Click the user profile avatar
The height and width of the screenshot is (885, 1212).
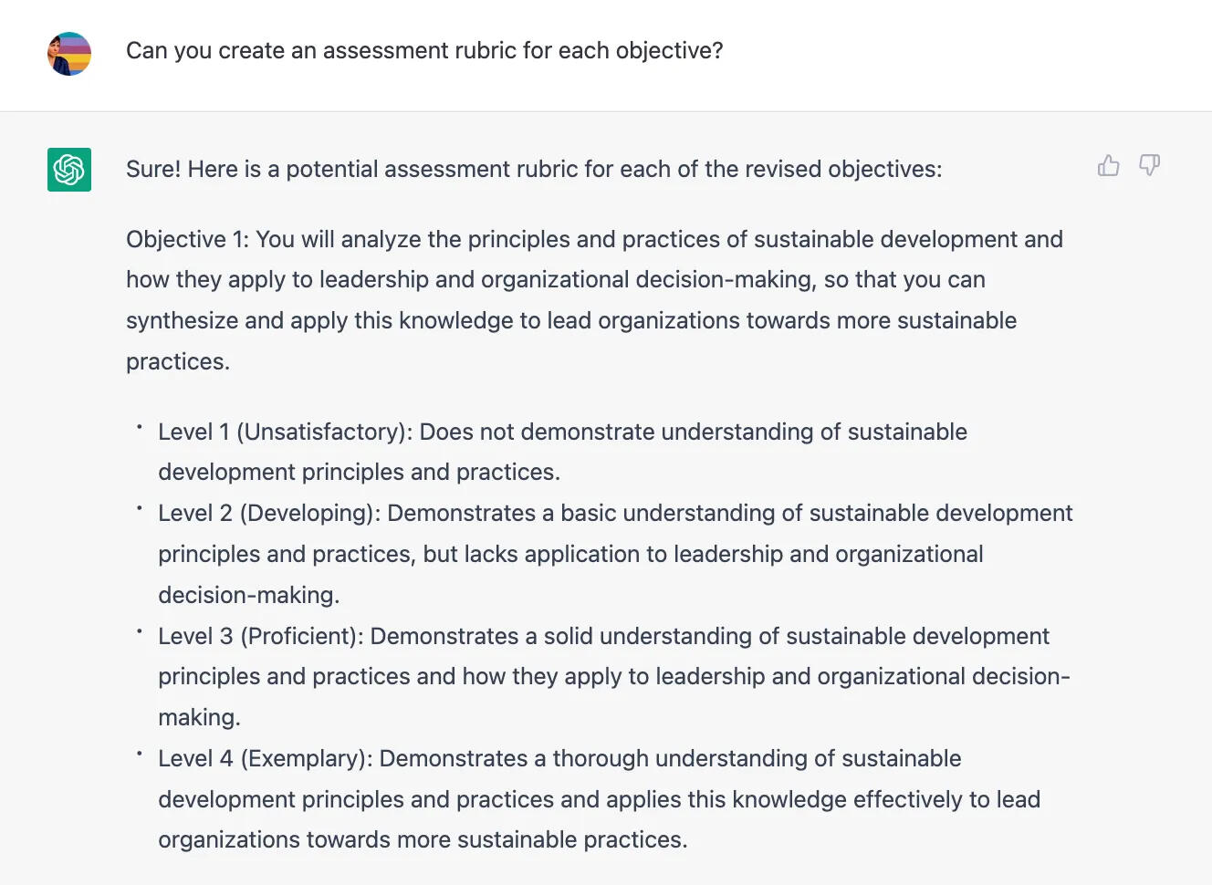[x=69, y=54]
